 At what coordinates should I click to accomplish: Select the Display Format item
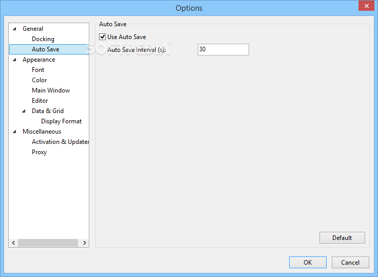click(62, 121)
